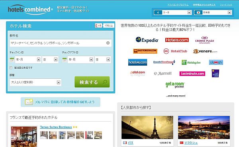239x147 pixels.
Task: Open the rooms and guests dropdown
Action: pyautogui.click(x=35, y=82)
